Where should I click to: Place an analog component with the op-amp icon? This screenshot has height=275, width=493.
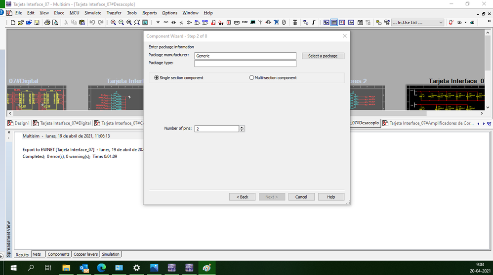tap(189, 22)
